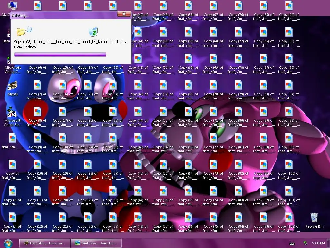Click the Copy (103) filename text in dialog
The width and height of the screenshot is (330, 248).
[x=71, y=42]
